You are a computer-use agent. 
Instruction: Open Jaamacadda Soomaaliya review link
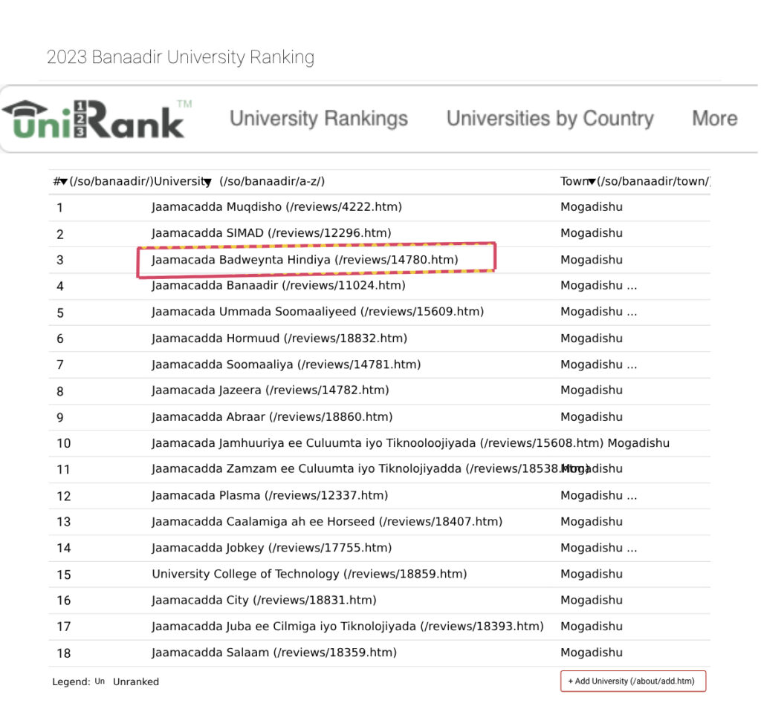[286, 364]
